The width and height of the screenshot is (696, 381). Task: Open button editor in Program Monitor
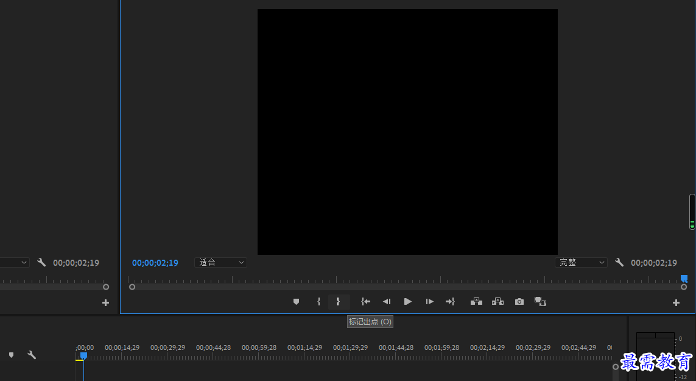[x=676, y=303]
